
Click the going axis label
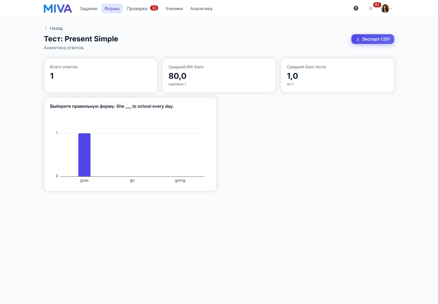point(180,180)
